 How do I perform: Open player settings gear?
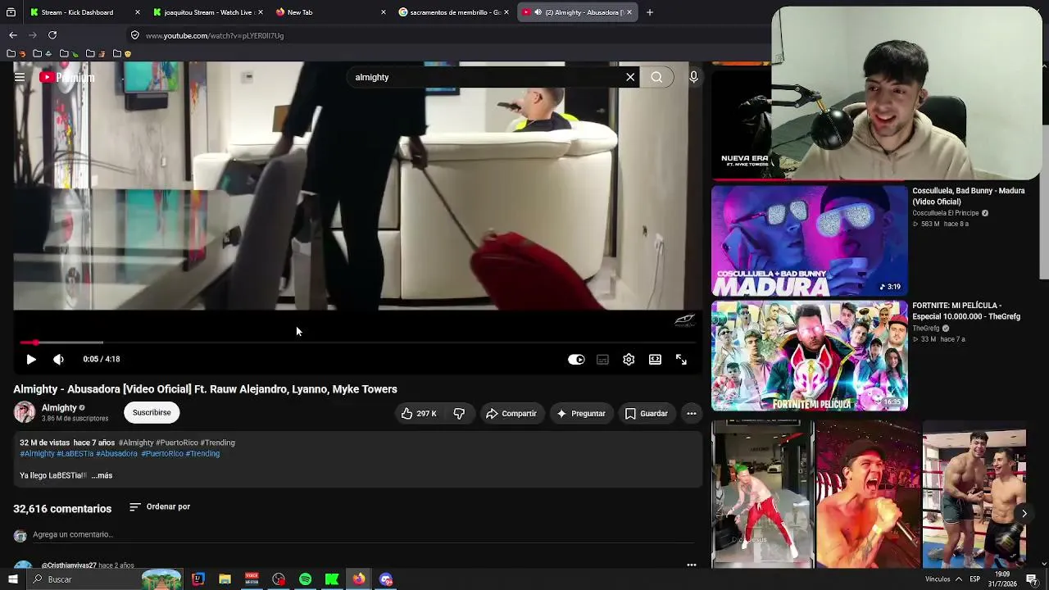629,359
